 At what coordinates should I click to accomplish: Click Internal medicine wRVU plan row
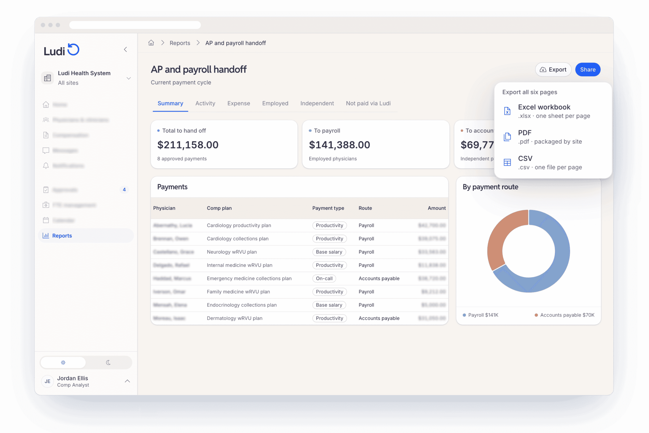click(x=299, y=265)
